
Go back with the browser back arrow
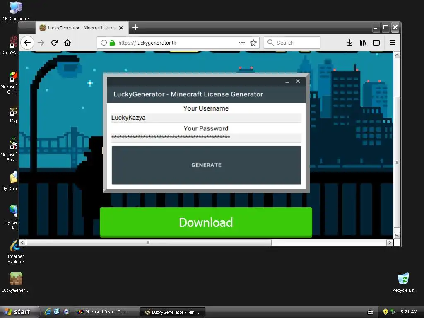point(27,43)
